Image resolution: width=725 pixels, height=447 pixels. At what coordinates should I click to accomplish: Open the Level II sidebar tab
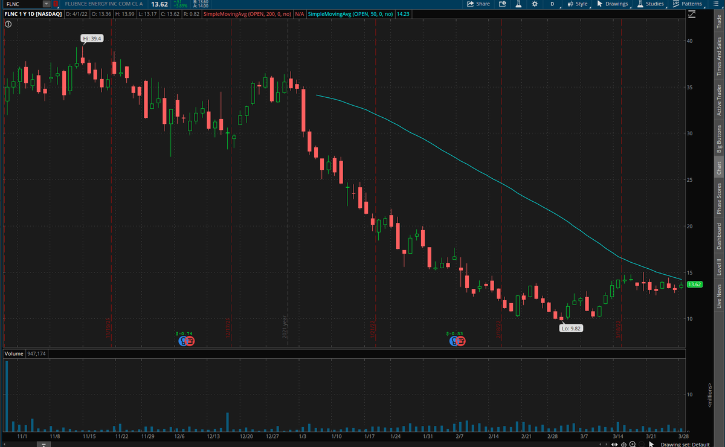[719, 268]
